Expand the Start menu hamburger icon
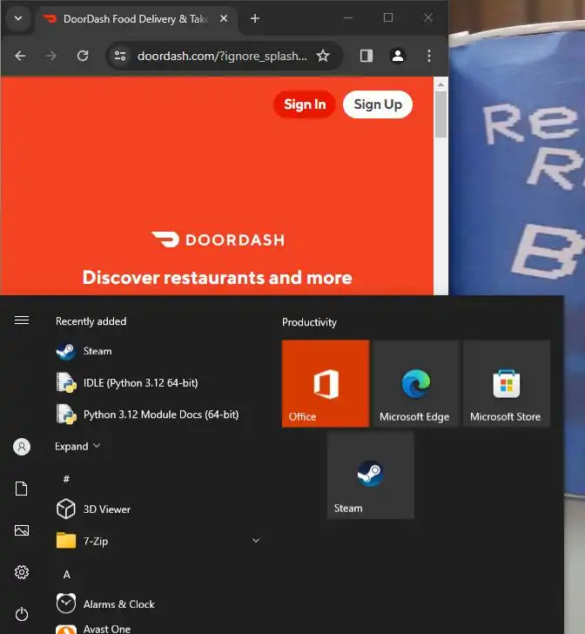This screenshot has height=634, width=585. (x=22, y=320)
